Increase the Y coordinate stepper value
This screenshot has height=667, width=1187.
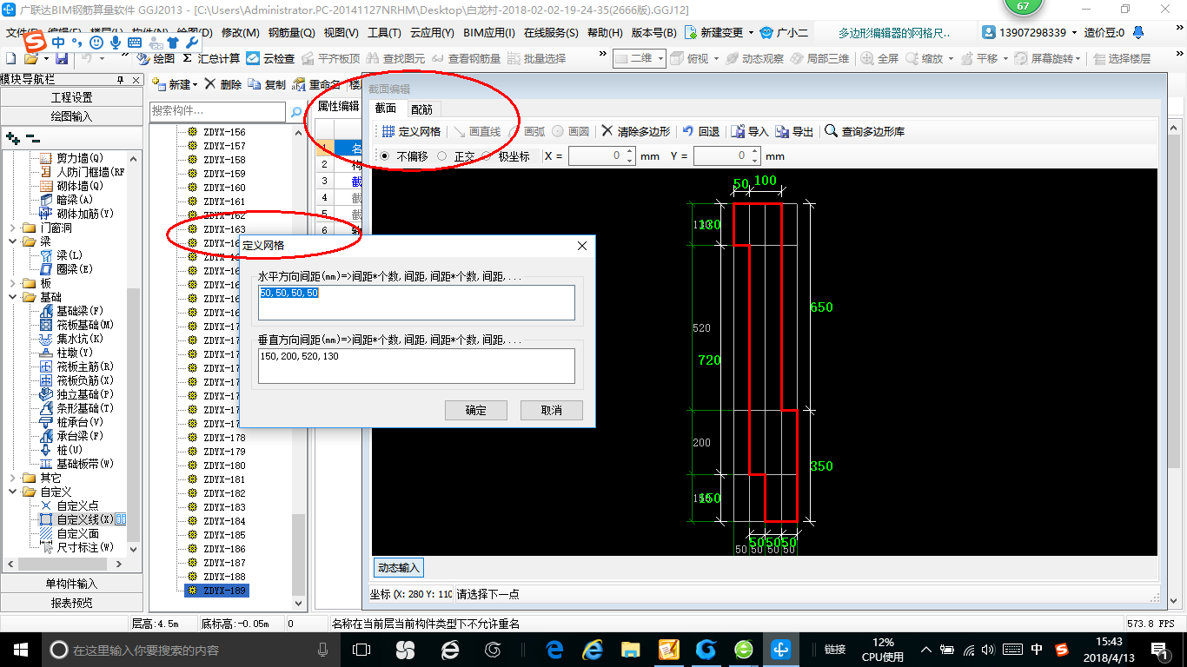[x=755, y=152]
